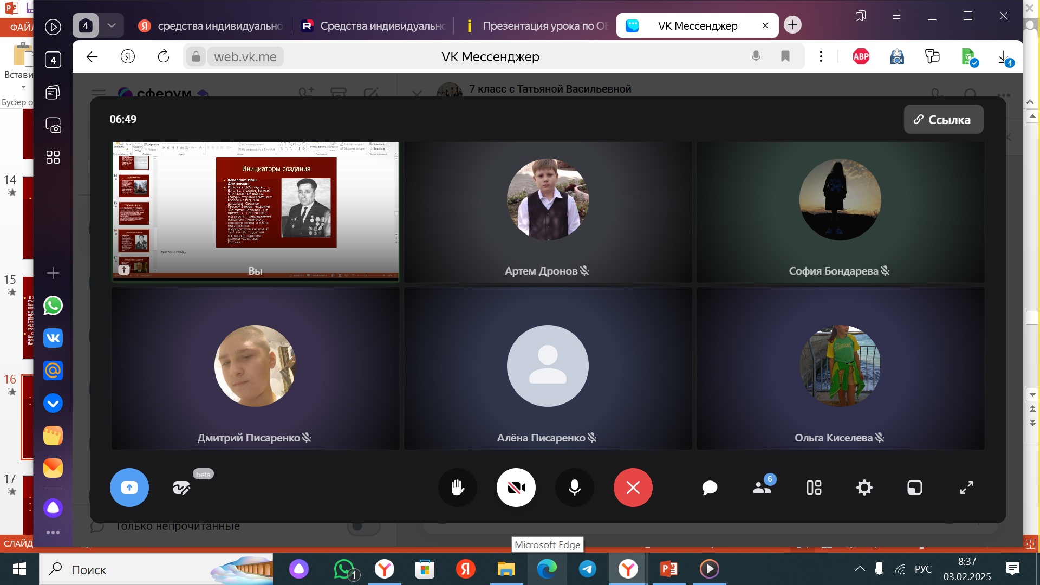
Task: Show the participants list with 6 members
Action: point(762,487)
